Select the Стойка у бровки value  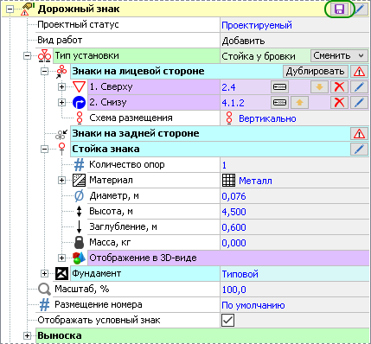click(x=259, y=56)
